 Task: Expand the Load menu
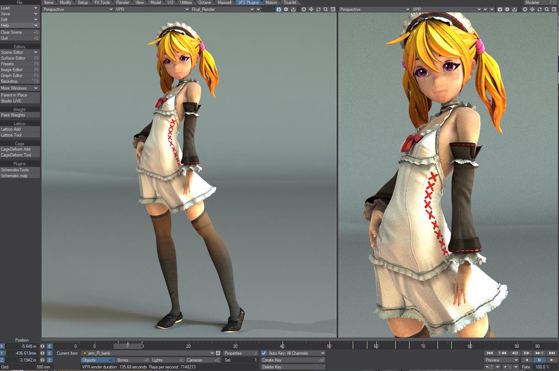[20, 8]
